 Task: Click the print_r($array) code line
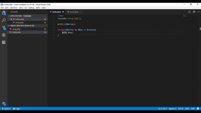click(67, 24)
